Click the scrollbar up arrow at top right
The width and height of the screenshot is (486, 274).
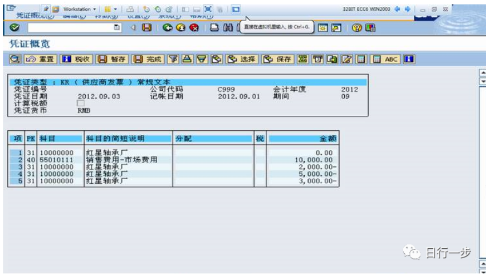pos(483,72)
